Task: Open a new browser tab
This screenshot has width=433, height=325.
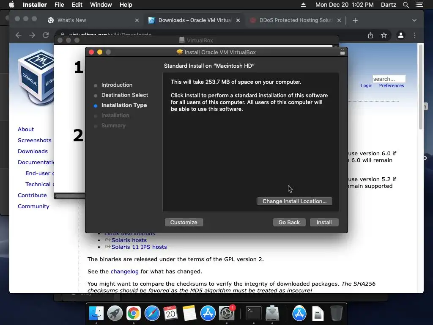Action: coord(355,20)
